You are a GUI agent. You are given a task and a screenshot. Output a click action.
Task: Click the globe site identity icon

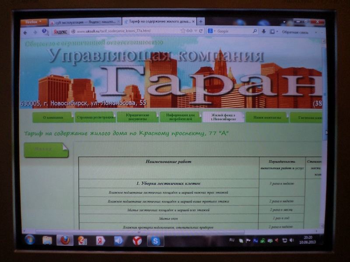pos(73,31)
